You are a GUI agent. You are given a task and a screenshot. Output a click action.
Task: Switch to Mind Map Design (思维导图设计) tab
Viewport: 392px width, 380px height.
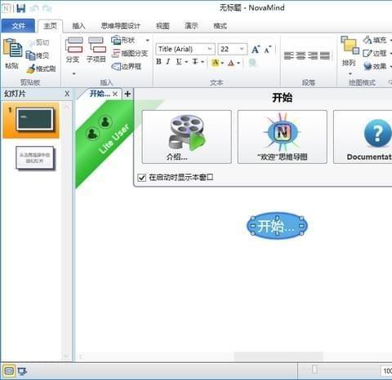tap(120, 26)
